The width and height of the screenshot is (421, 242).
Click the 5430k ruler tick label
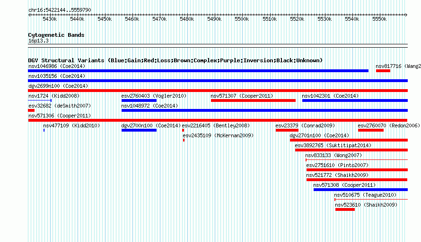(x=50, y=19)
